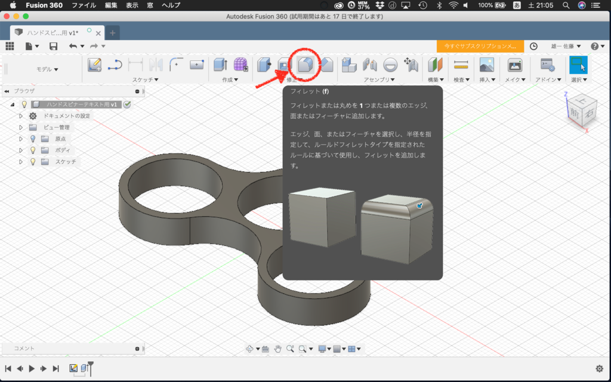Screen dimensions: 611x382
Task: Open the 3D Print make tool
Action: click(x=515, y=64)
